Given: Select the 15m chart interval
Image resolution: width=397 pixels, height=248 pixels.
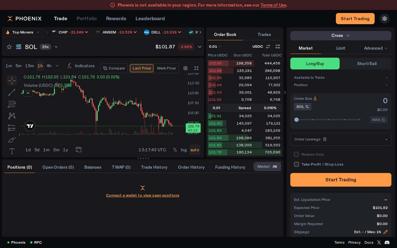Looking at the screenshot, I should (x=29, y=66).
